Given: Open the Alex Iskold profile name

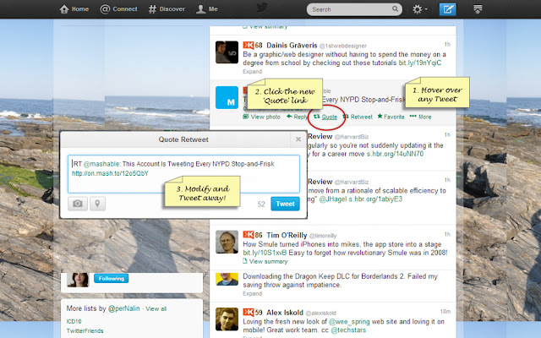Looking at the screenshot, I should [285, 313].
